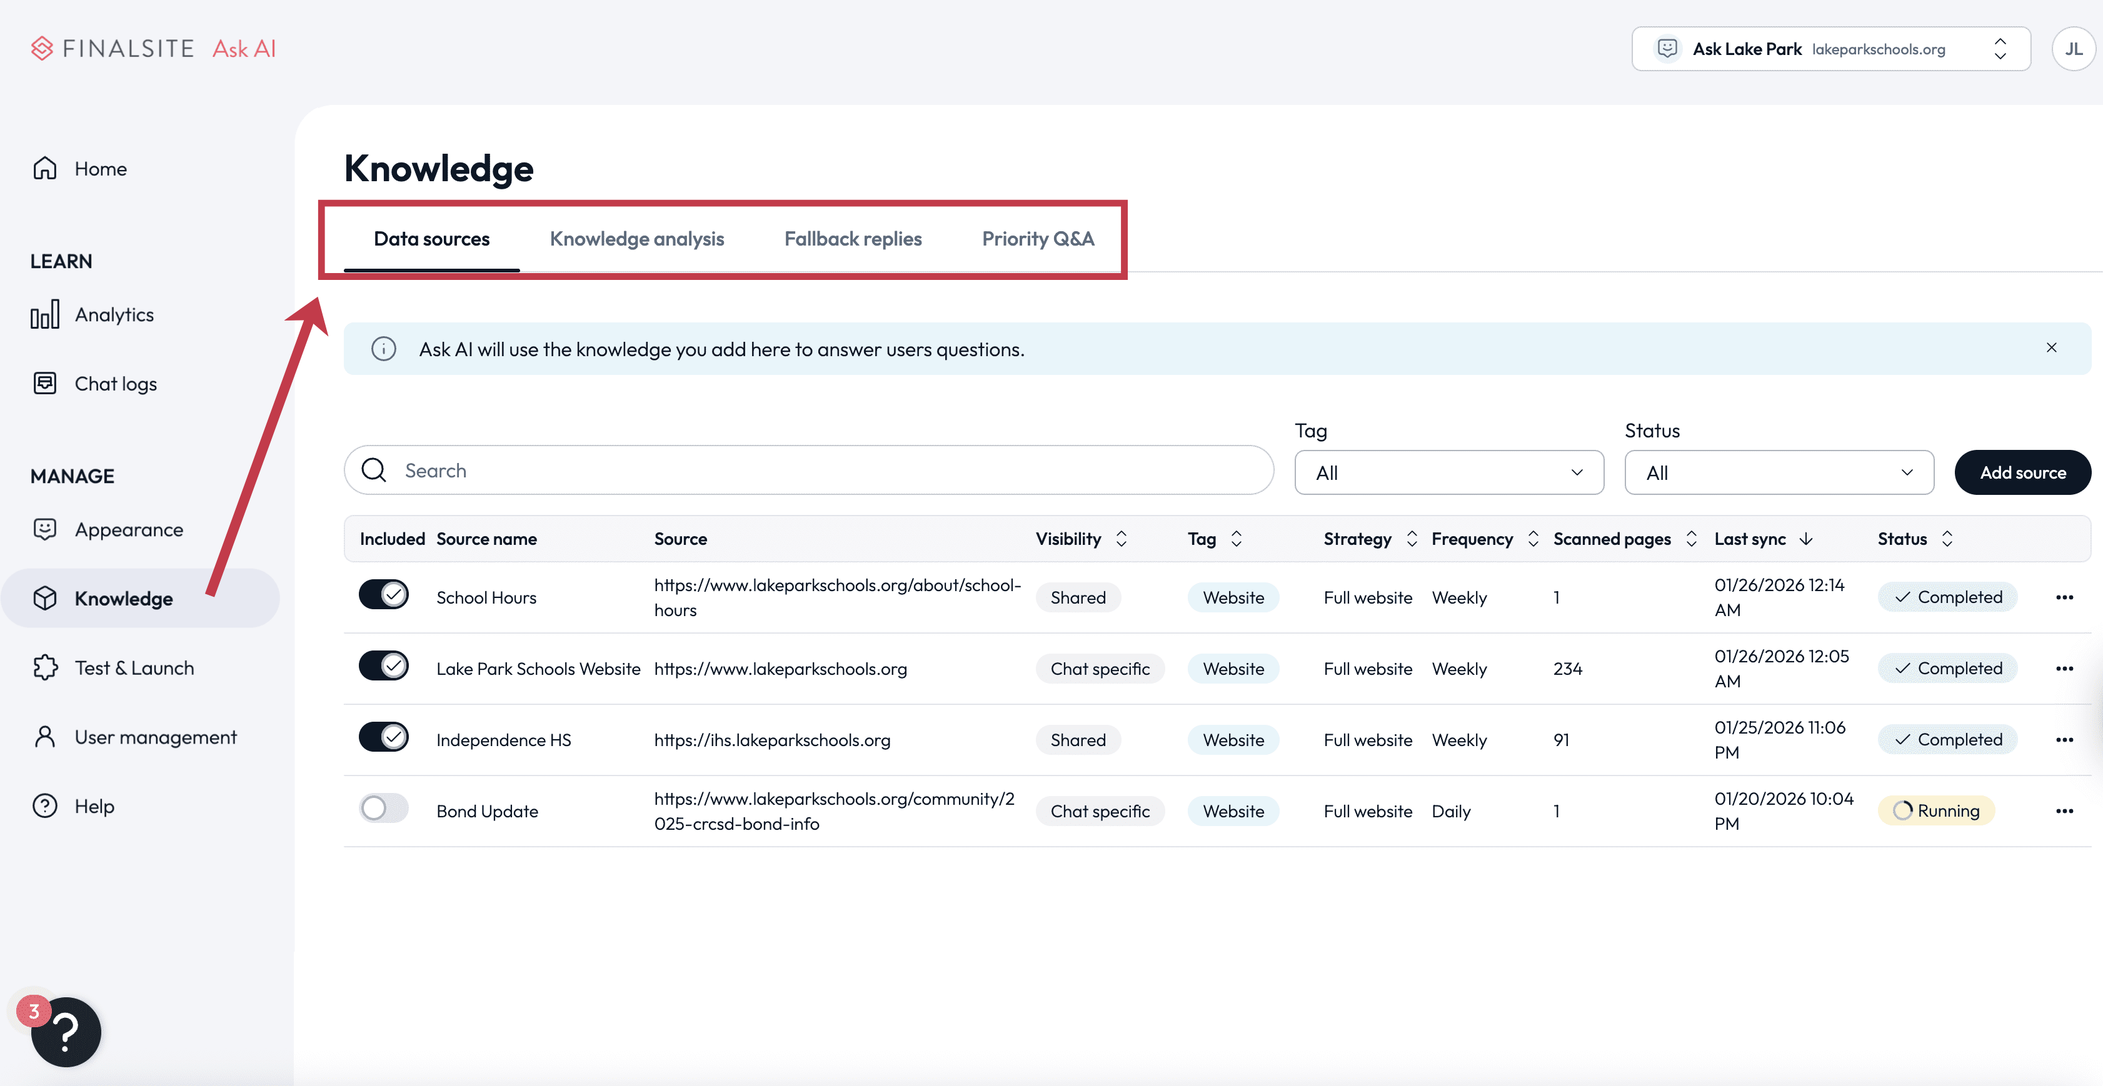The height and width of the screenshot is (1086, 2103).
Task: Enable the Bond Update source toggle
Action: (384, 809)
